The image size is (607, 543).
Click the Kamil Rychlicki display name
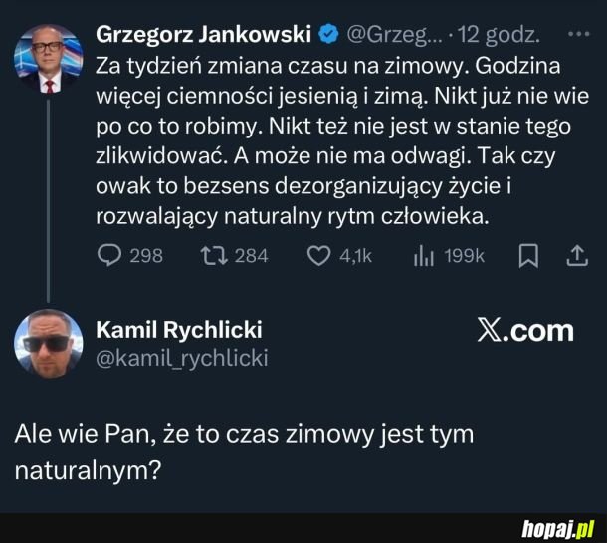[179, 330]
